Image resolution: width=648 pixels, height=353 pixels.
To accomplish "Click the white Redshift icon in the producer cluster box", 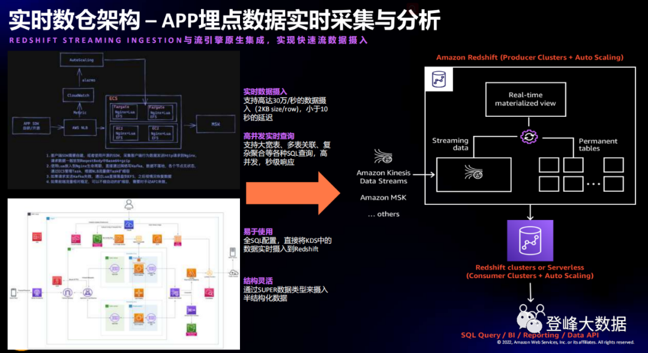I will coord(439,79).
